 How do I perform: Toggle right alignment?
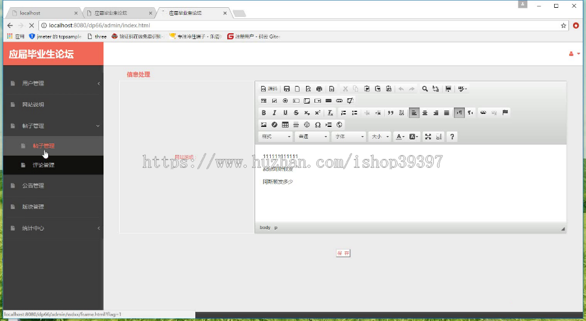click(x=436, y=113)
